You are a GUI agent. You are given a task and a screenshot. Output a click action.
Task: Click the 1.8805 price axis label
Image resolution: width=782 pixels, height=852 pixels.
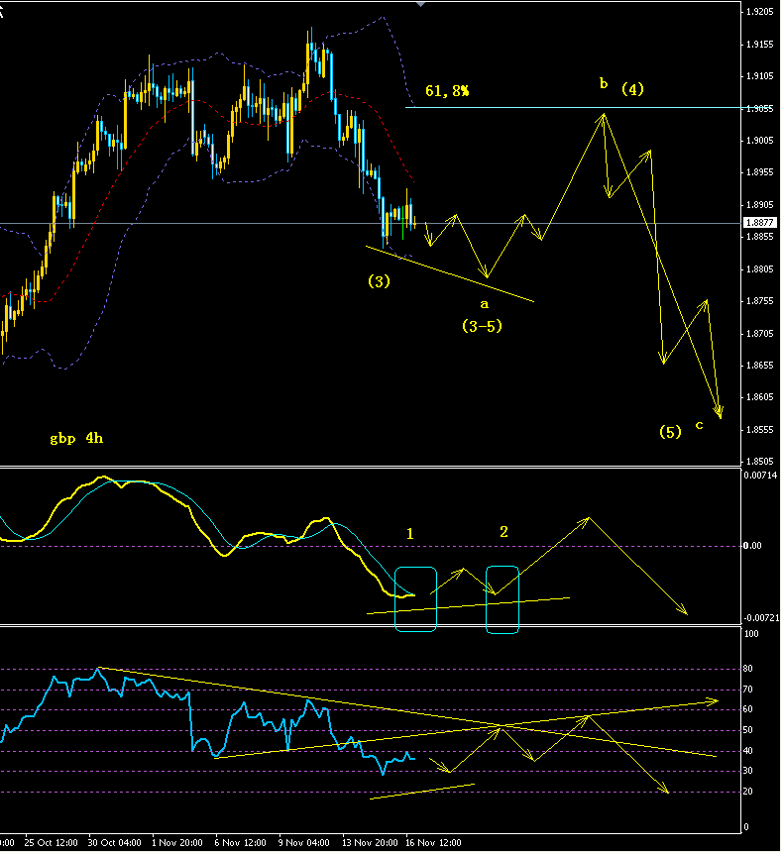760,268
